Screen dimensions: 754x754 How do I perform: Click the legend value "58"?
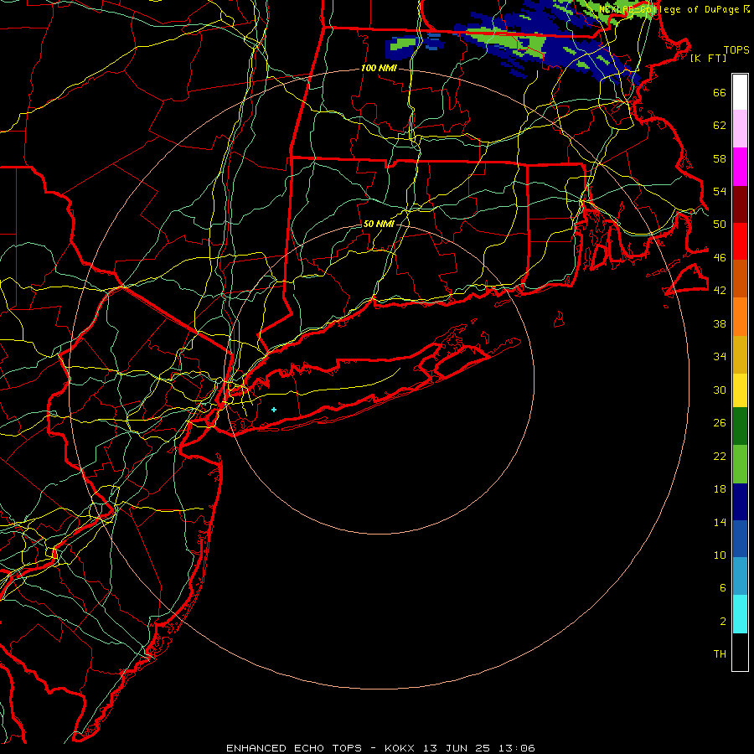point(720,158)
